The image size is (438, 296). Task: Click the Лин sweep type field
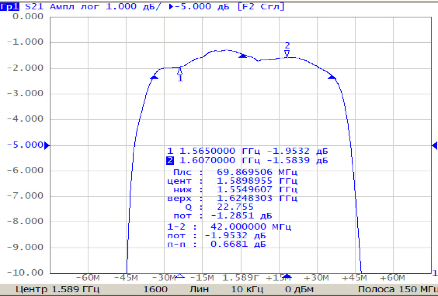pyautogui.click(x=199, y=290)
